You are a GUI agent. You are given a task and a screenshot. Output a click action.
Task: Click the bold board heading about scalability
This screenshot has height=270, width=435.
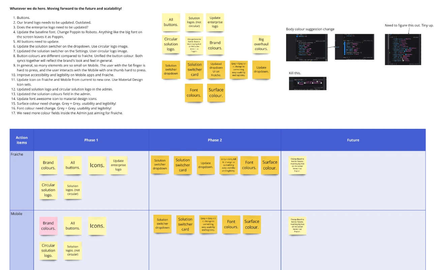(66, 8)
